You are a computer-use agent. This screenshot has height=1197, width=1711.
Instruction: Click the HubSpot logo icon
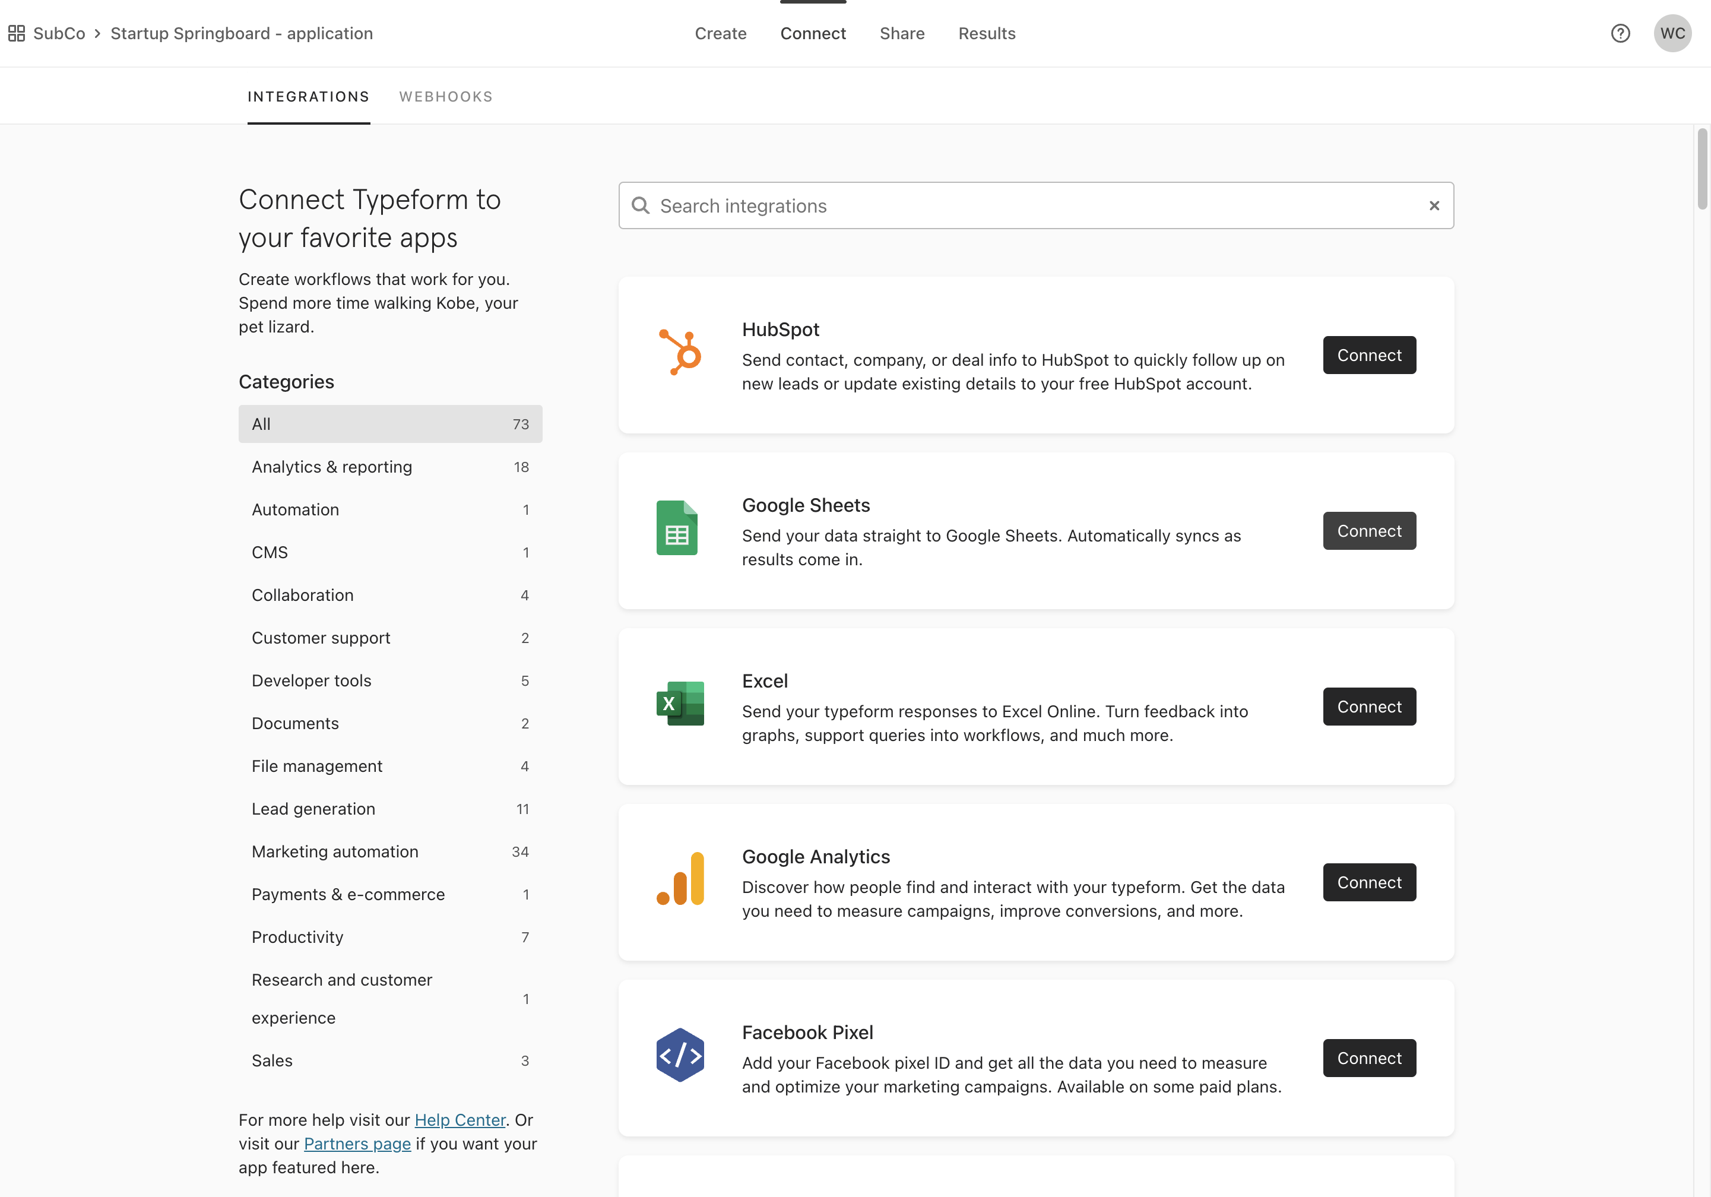680,351
